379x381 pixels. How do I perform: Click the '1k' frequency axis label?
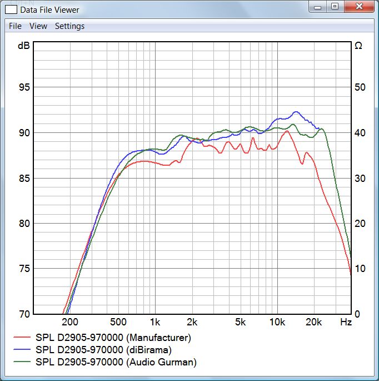pos(155,322)
